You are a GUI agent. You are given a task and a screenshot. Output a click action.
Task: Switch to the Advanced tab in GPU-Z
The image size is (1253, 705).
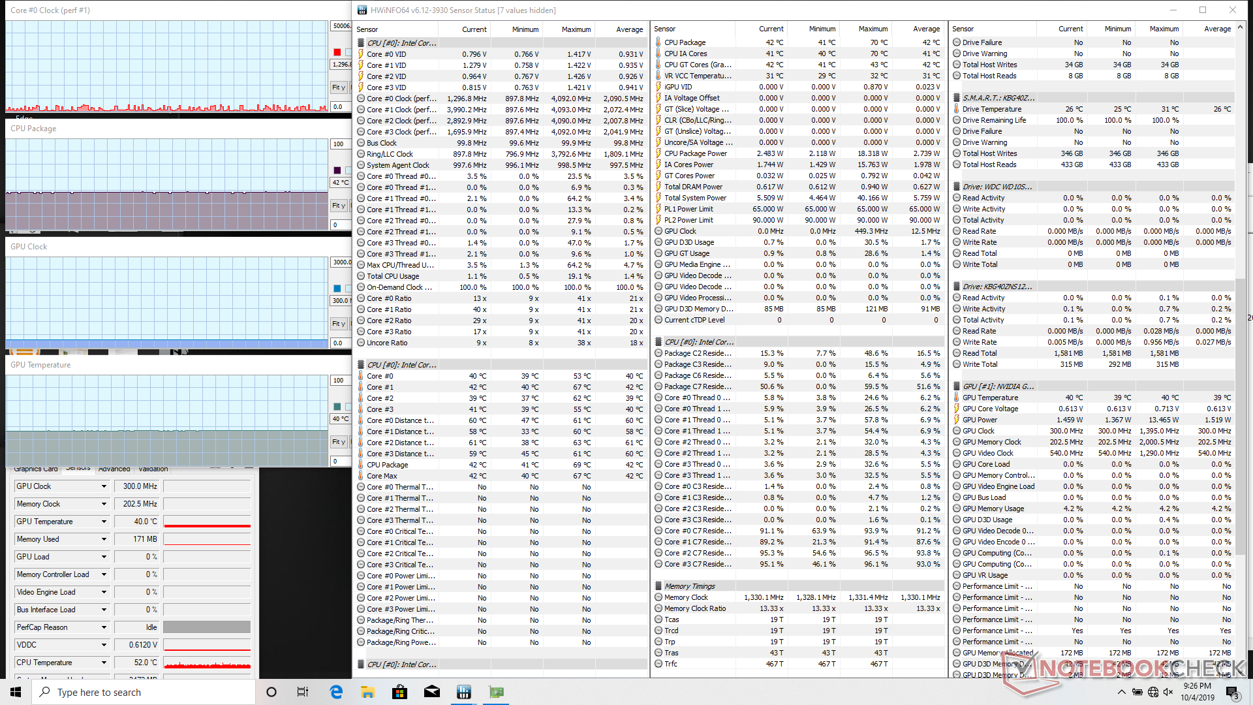(x=114, y=469)
